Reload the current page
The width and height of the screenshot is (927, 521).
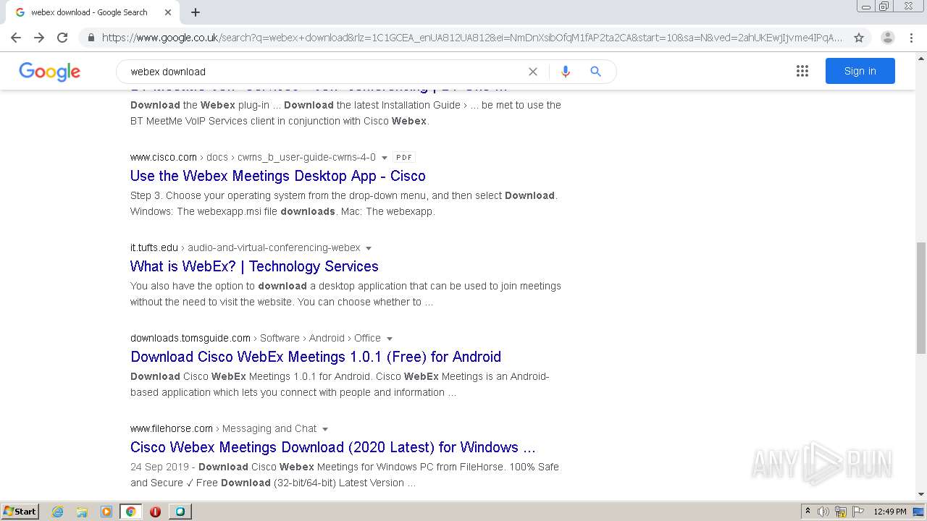point(62,38)
